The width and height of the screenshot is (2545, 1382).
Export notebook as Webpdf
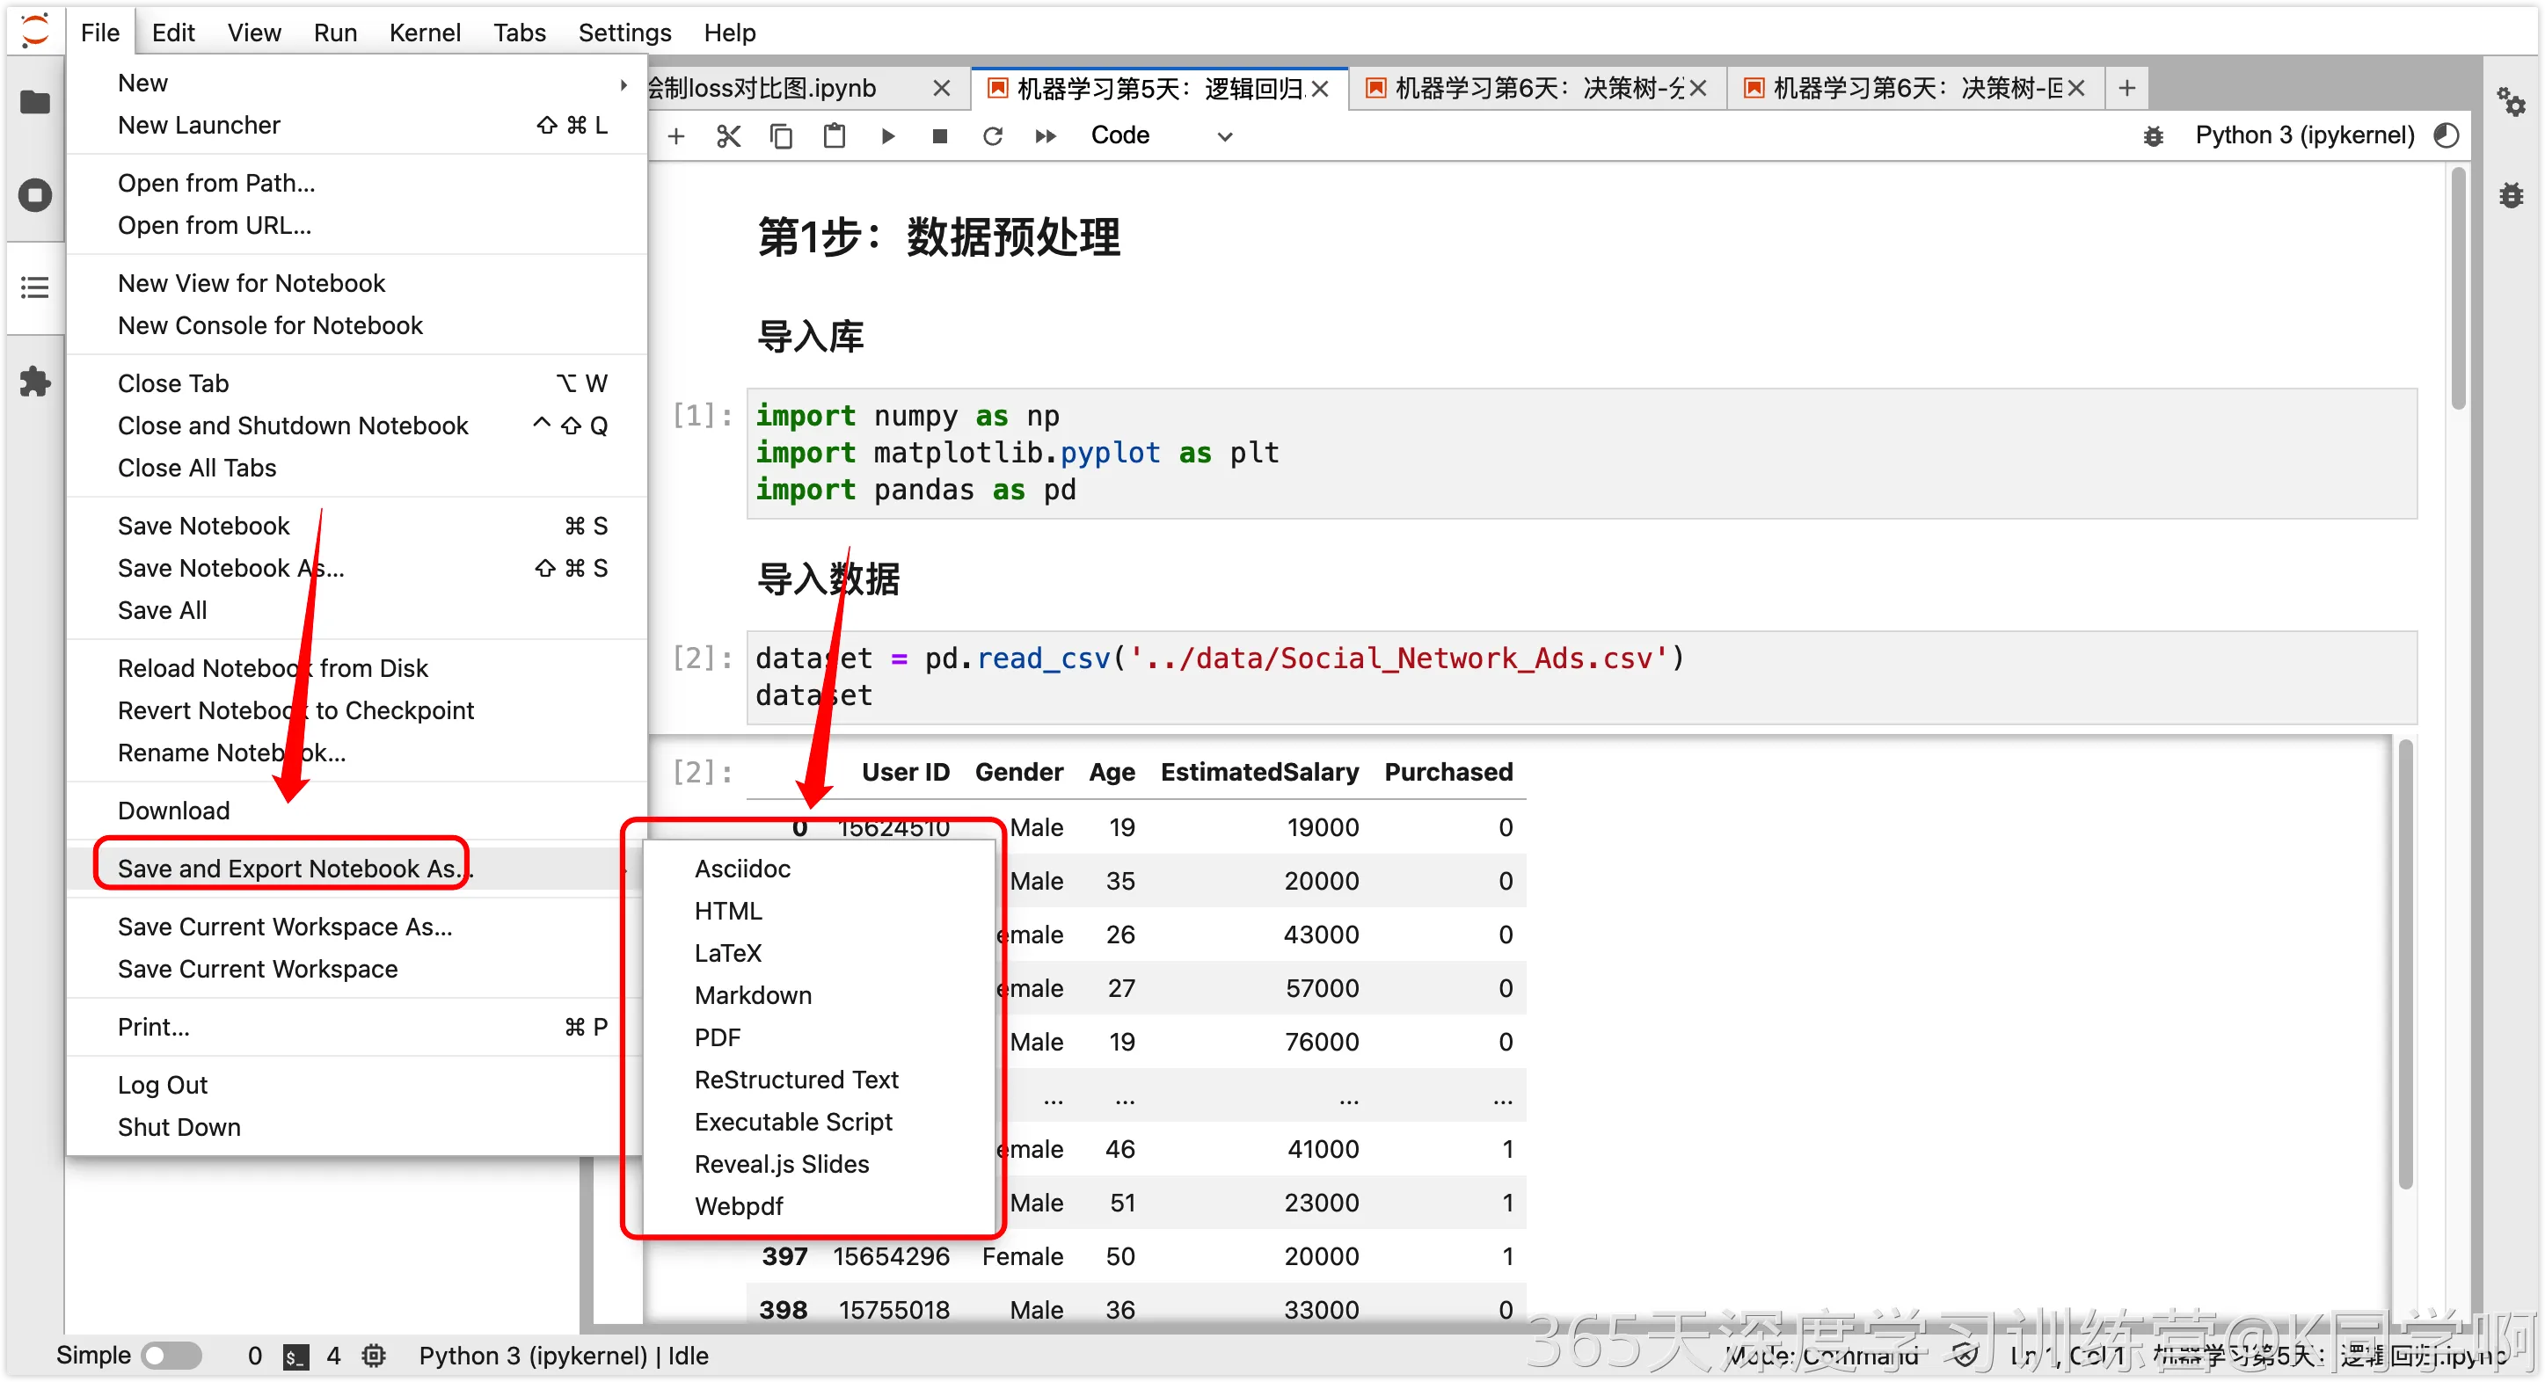click(x=818, y=1206)
